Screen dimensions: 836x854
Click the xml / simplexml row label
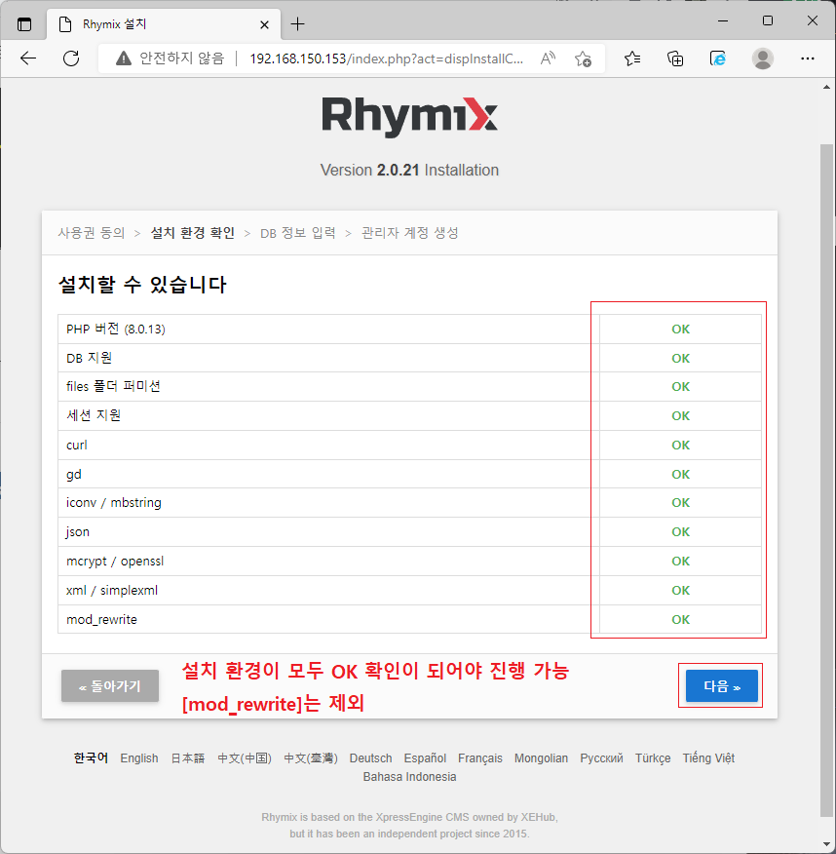click(x=112, y=591)
